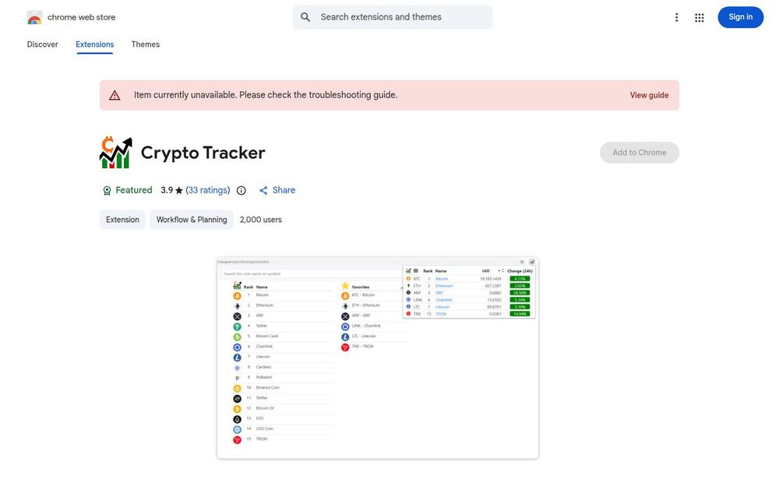Go to the Themes tab
Screen dimensions: 779x487
[146, 44]
